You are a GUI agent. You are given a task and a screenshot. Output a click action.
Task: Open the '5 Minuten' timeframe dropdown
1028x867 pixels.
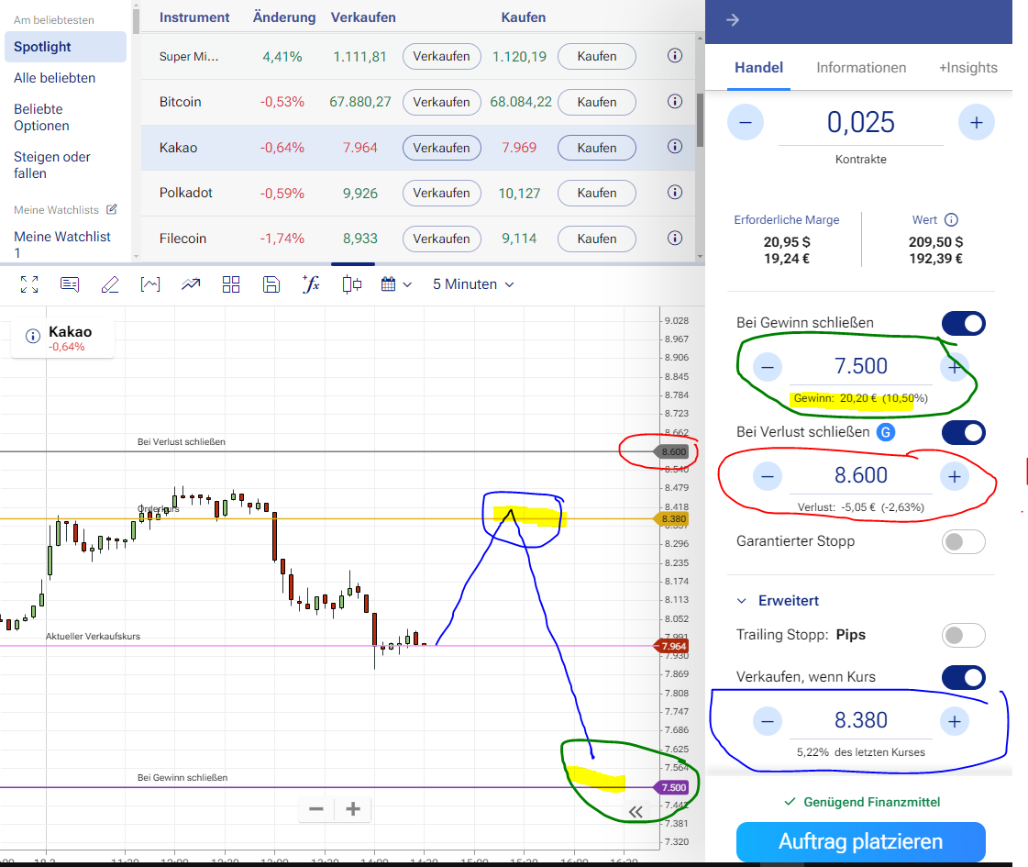coord(473,284)
